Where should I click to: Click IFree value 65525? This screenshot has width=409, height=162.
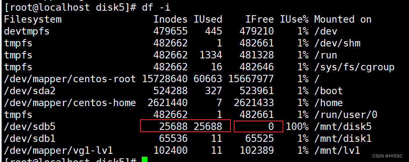coord(260,139)
